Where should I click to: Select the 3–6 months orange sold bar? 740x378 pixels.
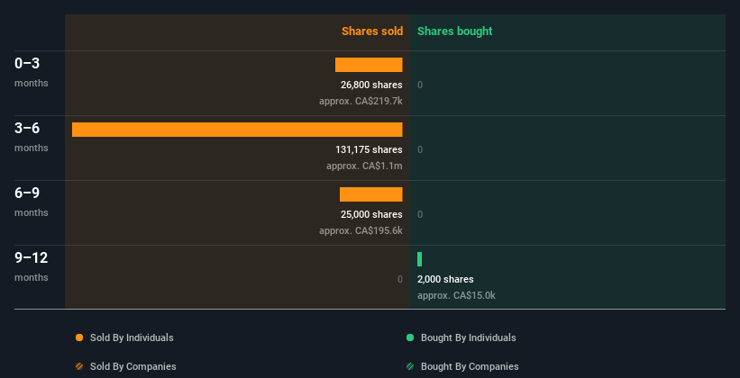237,130
